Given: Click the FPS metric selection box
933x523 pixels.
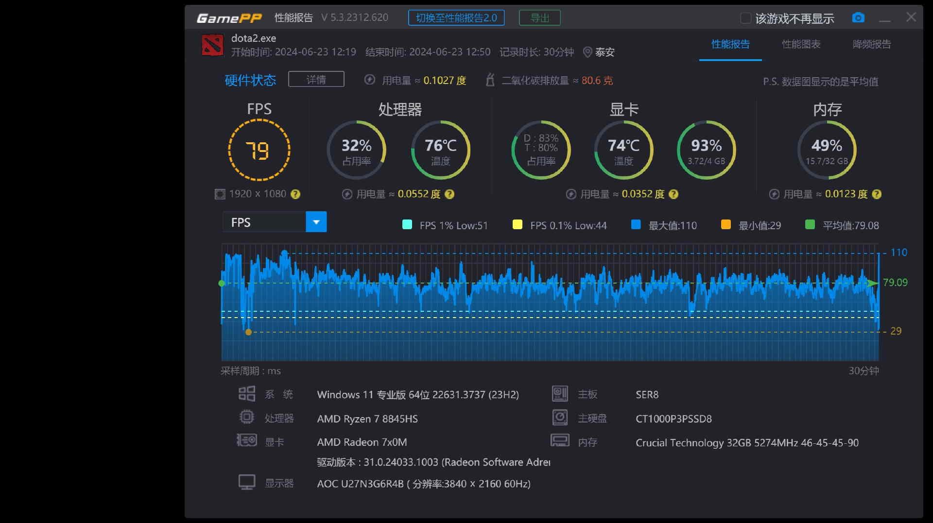Looking at the screenshot, I should coord(264,222).
